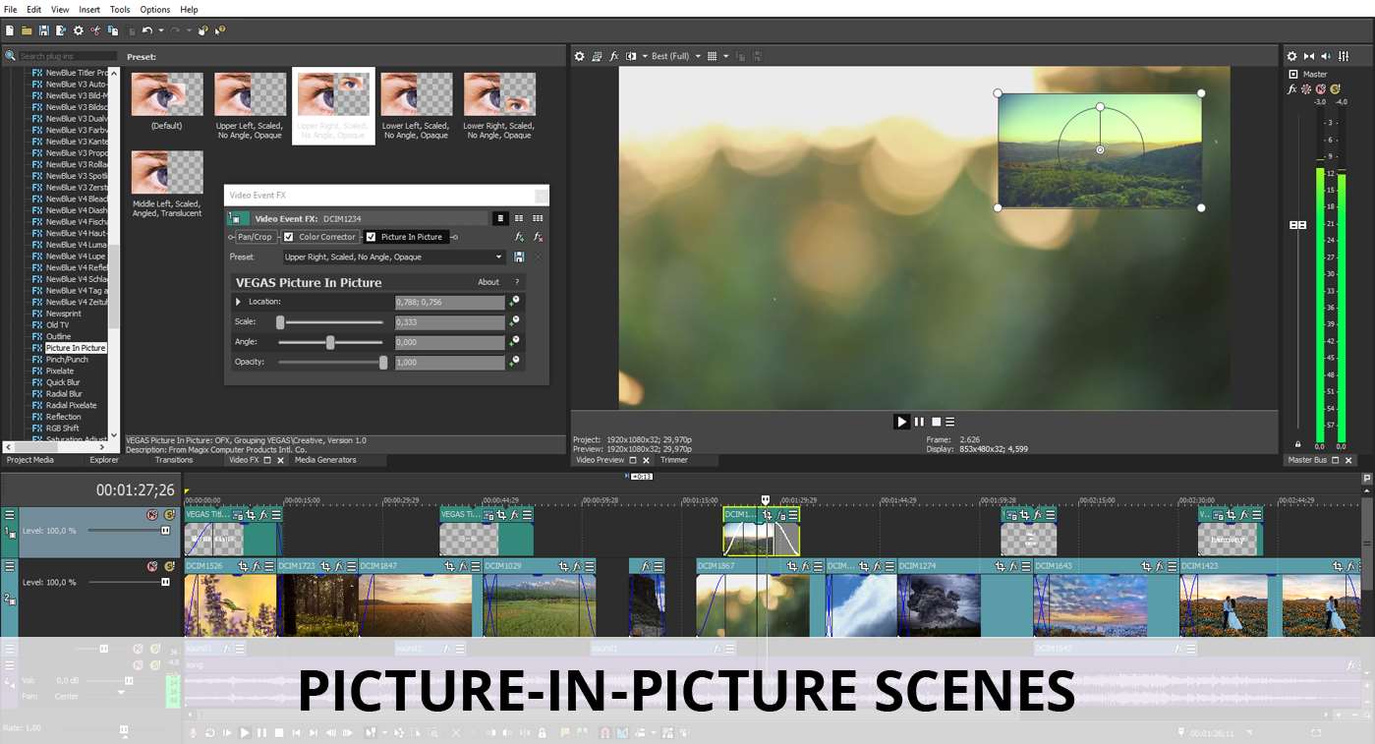Expand the Location parameter
The height and width of the screenshot is (744, 1375).
click(238, 302)
